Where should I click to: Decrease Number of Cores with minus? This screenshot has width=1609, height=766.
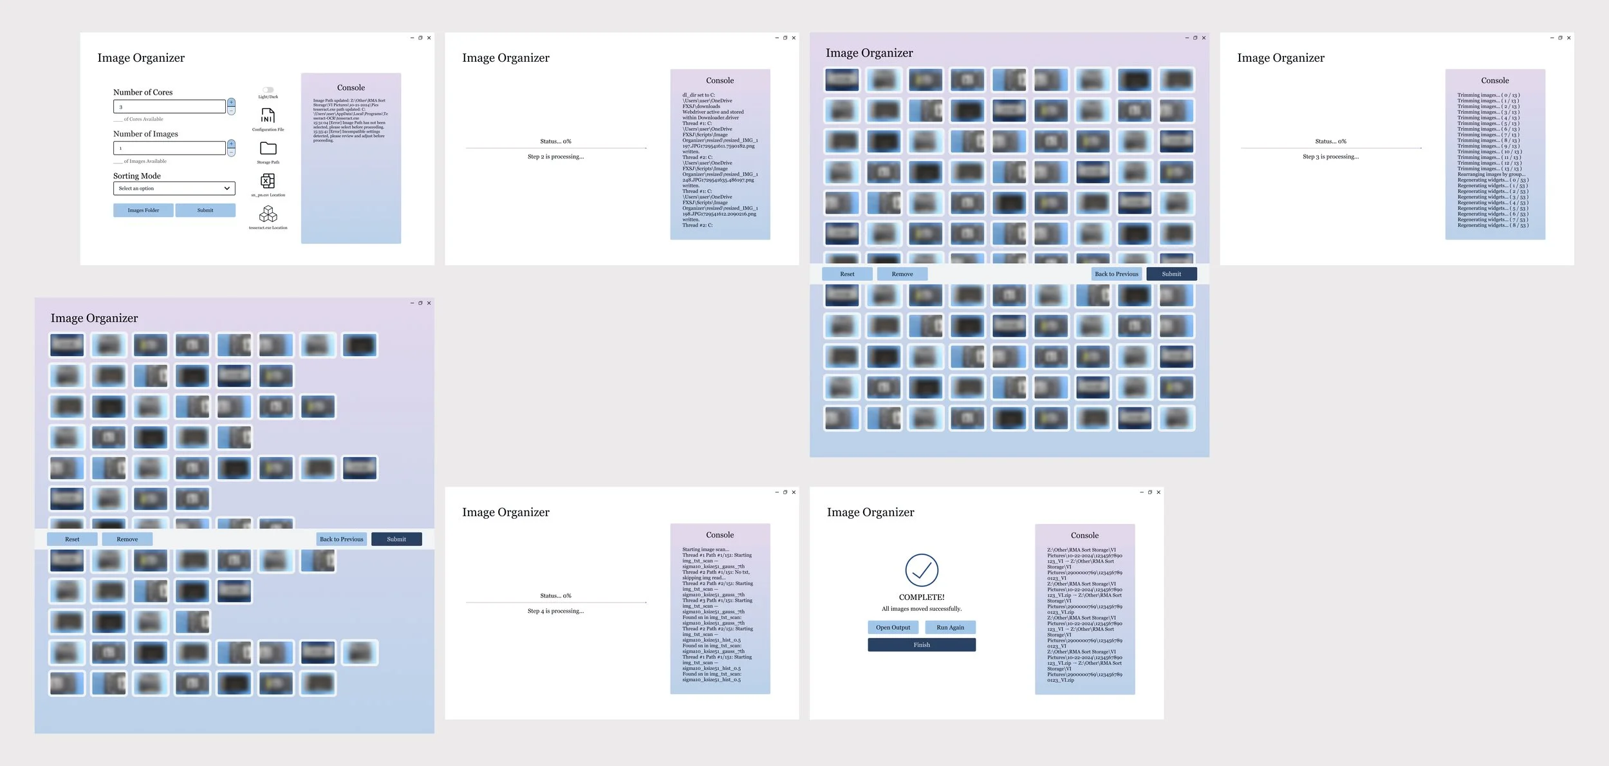pyautogui.click(x=231, y=110)
